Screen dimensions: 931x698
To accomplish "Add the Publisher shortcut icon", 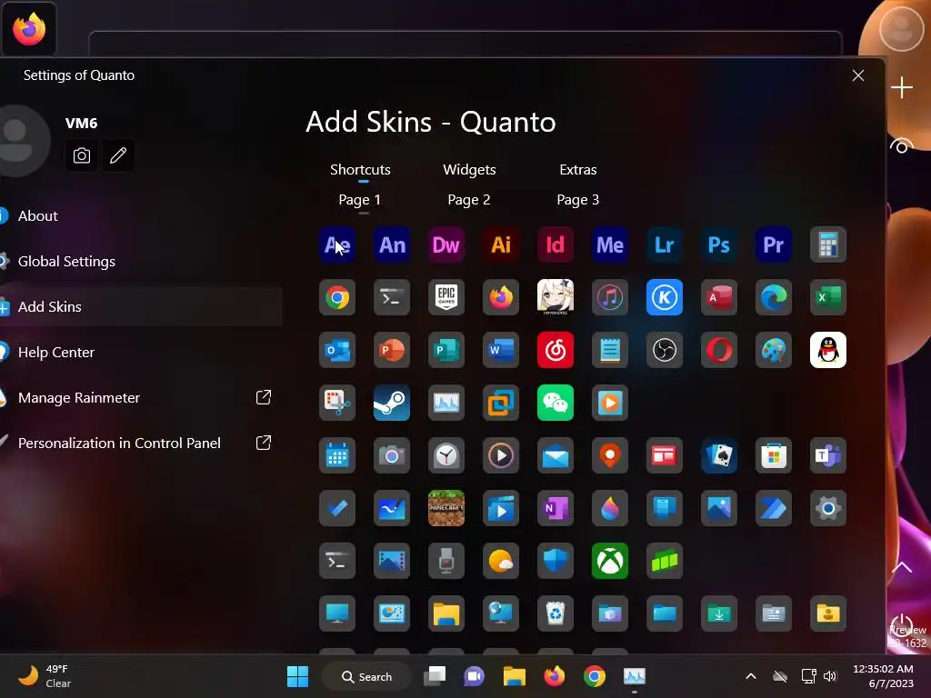I will pyautogui.click(x=446, y=350).
